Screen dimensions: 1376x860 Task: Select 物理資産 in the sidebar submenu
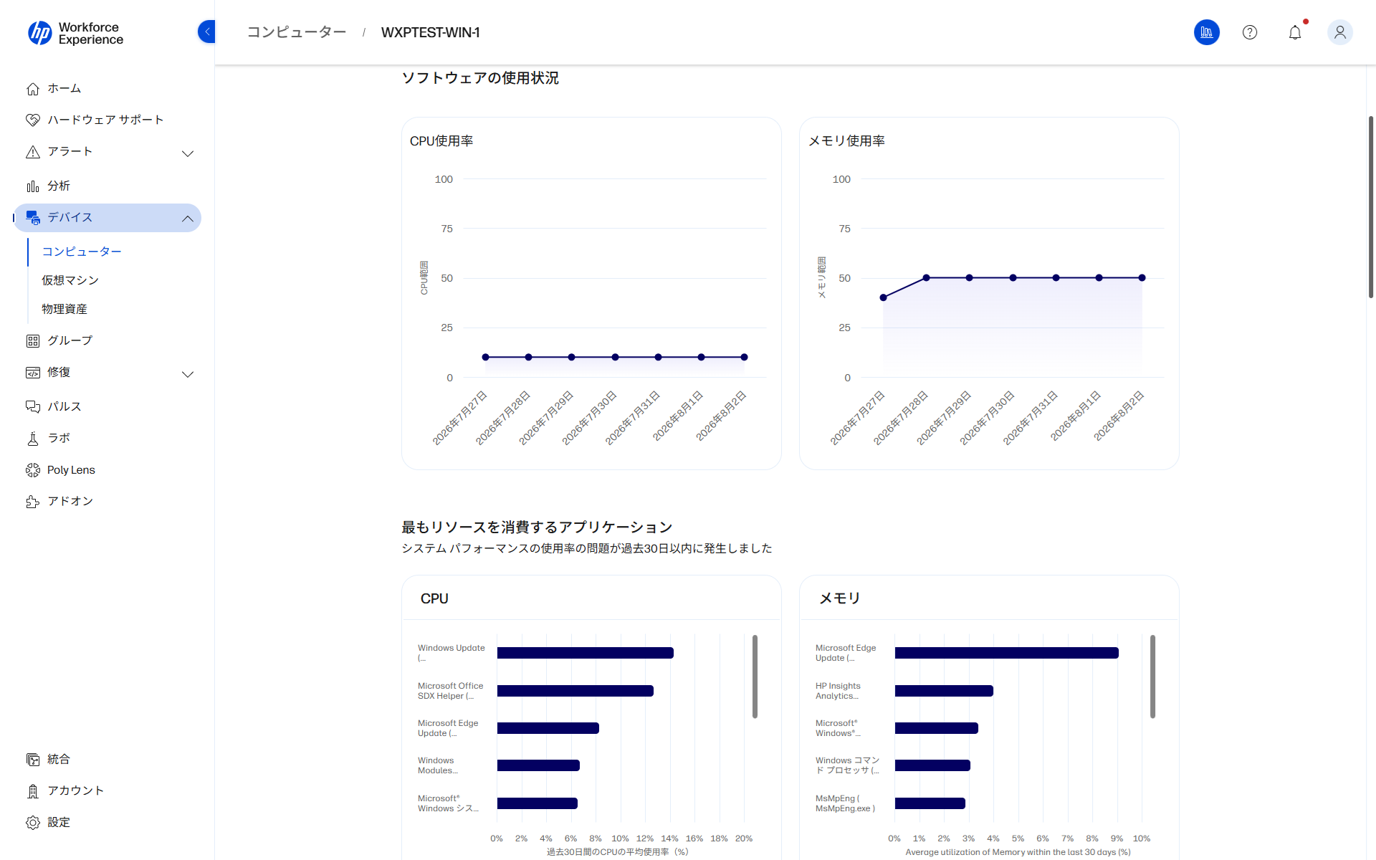(64, 309)
